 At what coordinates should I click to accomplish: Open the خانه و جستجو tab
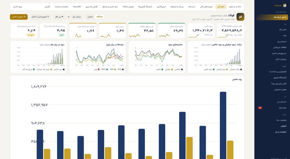point(235,7)
